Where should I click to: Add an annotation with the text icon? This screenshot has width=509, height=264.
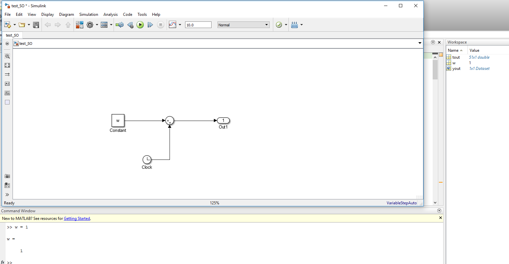tap(7, 84)
